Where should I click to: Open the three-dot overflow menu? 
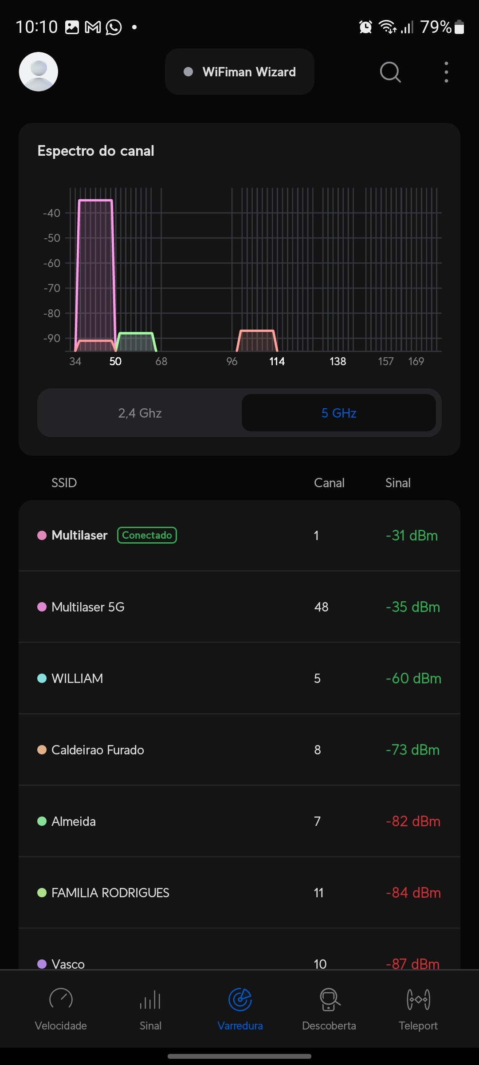[446, 72]
